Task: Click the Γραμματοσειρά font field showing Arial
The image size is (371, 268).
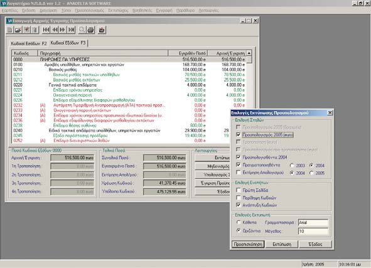Action: (313, 223)
